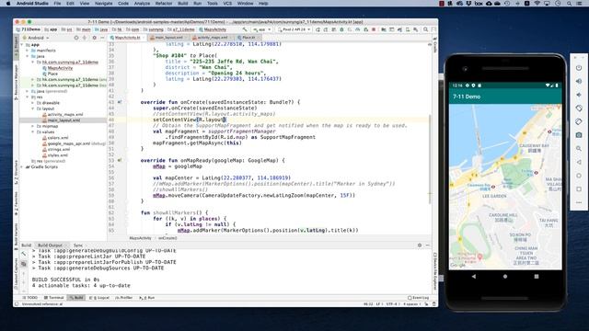Screen dimensions: 589x331
Task: Click the override gutter icon at onMapReady line
Action: pyautogui.click(x=120, y=160)
